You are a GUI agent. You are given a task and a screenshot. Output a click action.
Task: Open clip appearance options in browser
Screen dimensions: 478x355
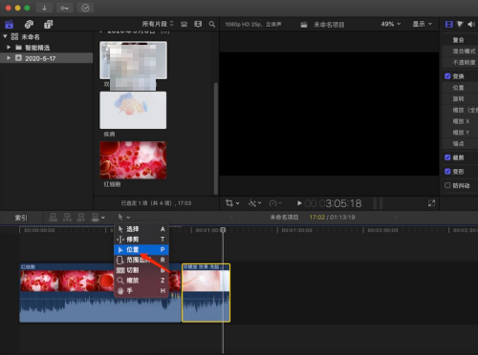pyautogui.click(x=198, y=24)
